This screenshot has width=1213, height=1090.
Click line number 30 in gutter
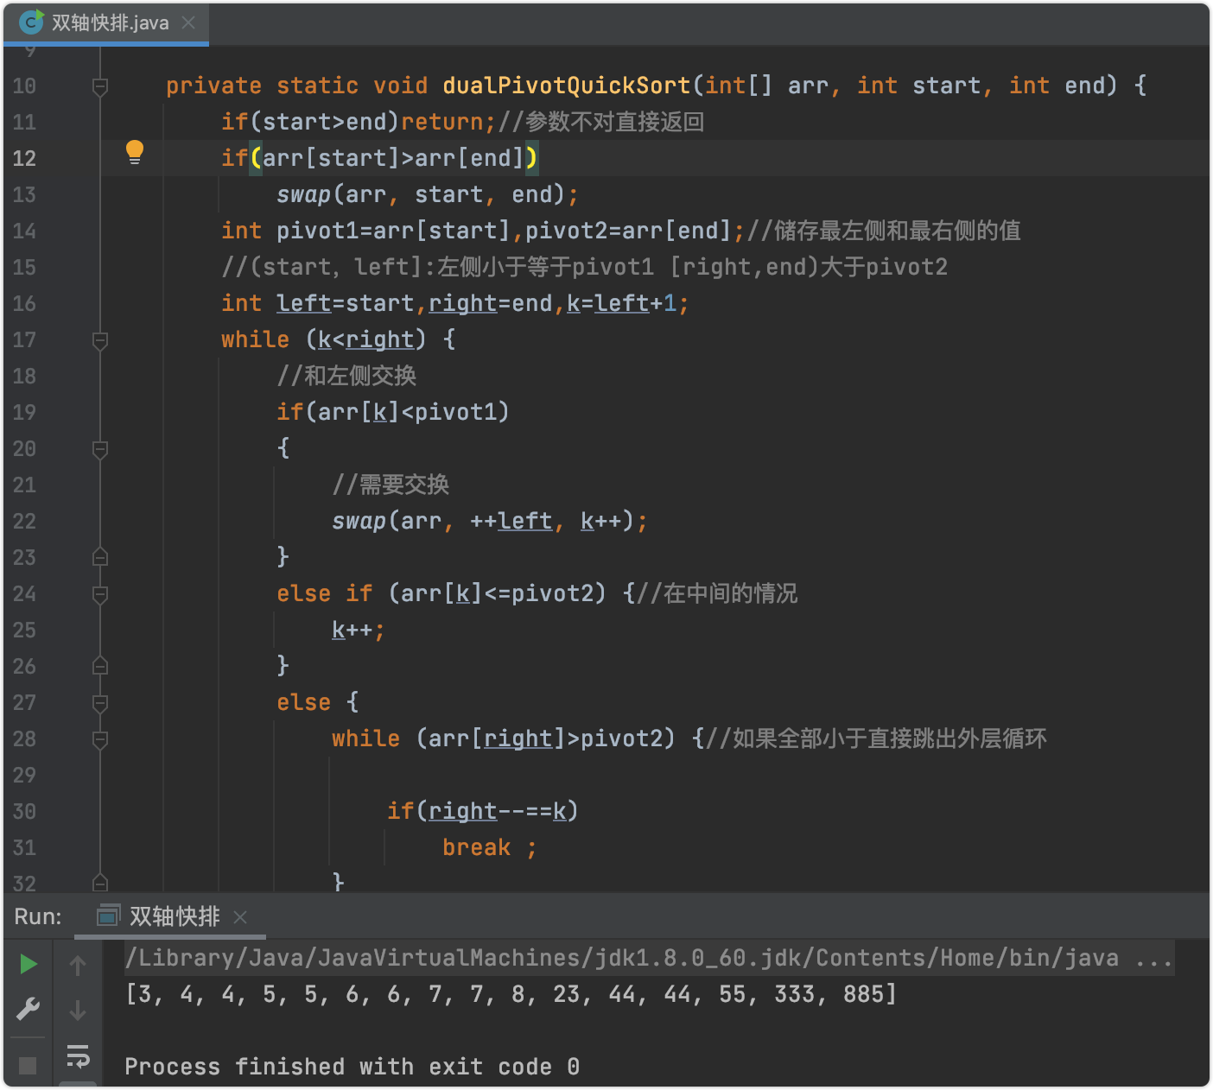tap(24, 811)
